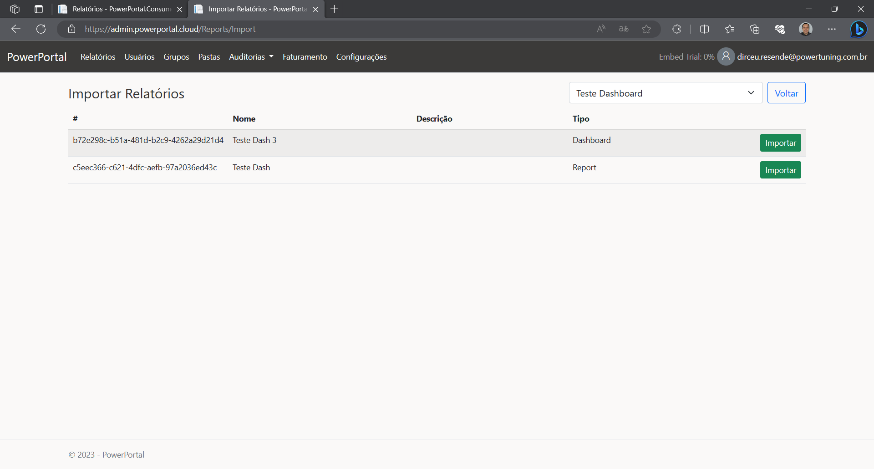Open read aloud icon in address bar
The height and width of the screenshot is (469, 874).
click(601, 29)
